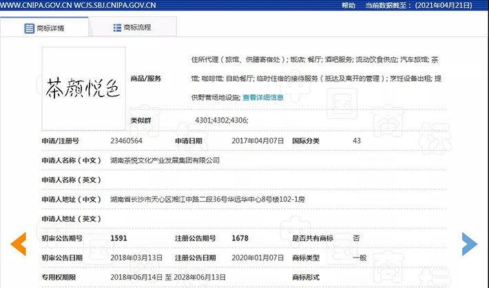The image size is (489, 288).
Task: Open the 帮助 help link
Action: [348, 5]
